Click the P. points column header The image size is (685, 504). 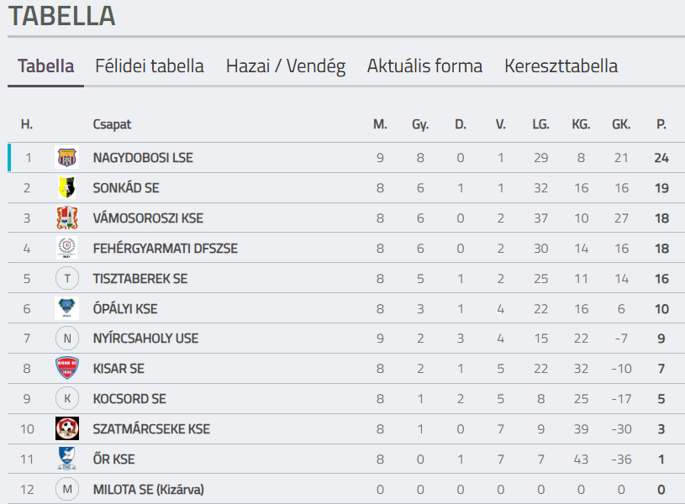point(661,124)
